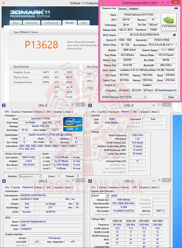Toggle the OpenCL checkbox
The height and width of the screenshot is (248, 182).
[120, 90]
